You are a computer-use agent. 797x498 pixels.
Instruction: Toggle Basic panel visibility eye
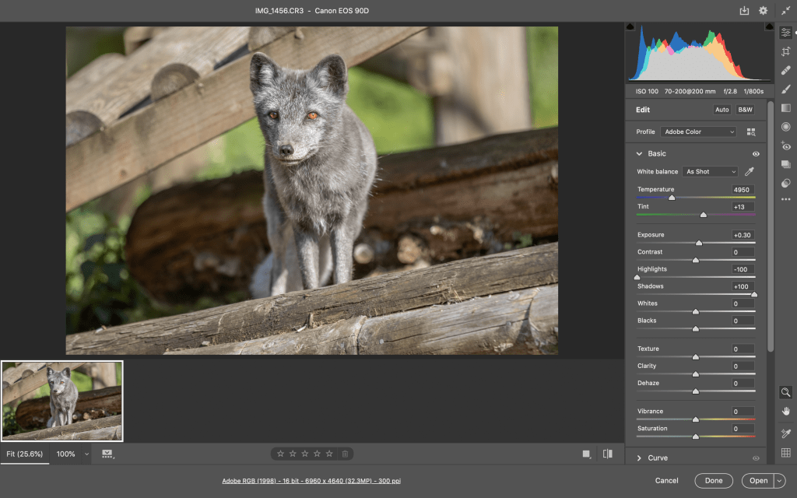point(756,154)
